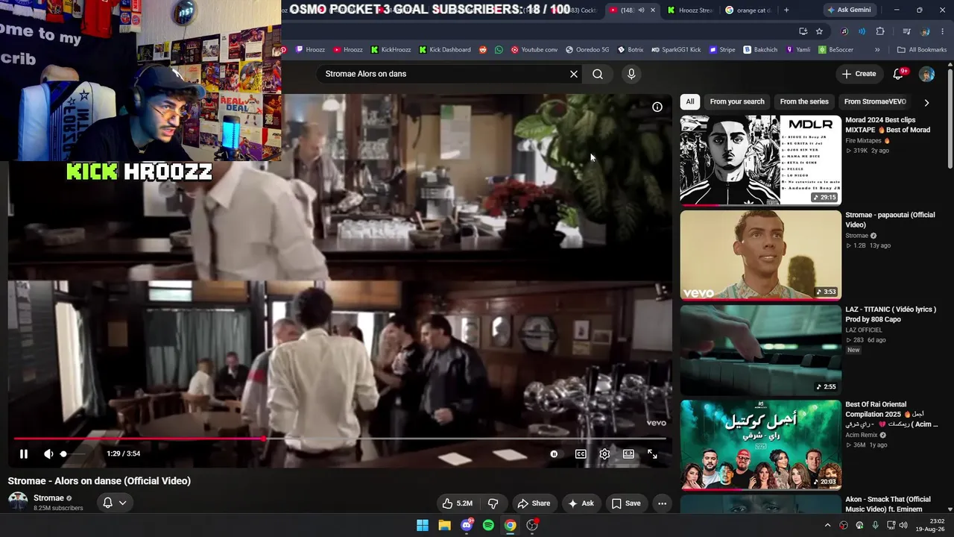Viewport: 954px width, 537px height.
Task: Open subscription notification bell dropdown
Action: 114,503
